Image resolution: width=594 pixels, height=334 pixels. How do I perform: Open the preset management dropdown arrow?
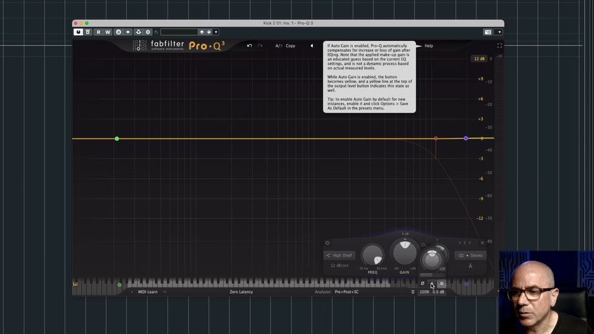point(216,32)
